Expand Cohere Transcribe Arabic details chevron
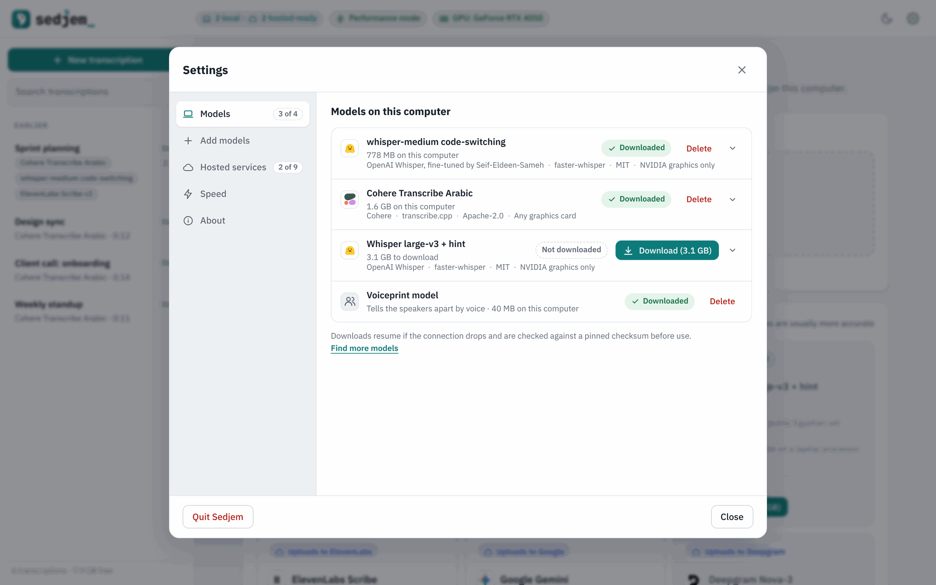This screenshot has width=936, height=585. point(732,199)
